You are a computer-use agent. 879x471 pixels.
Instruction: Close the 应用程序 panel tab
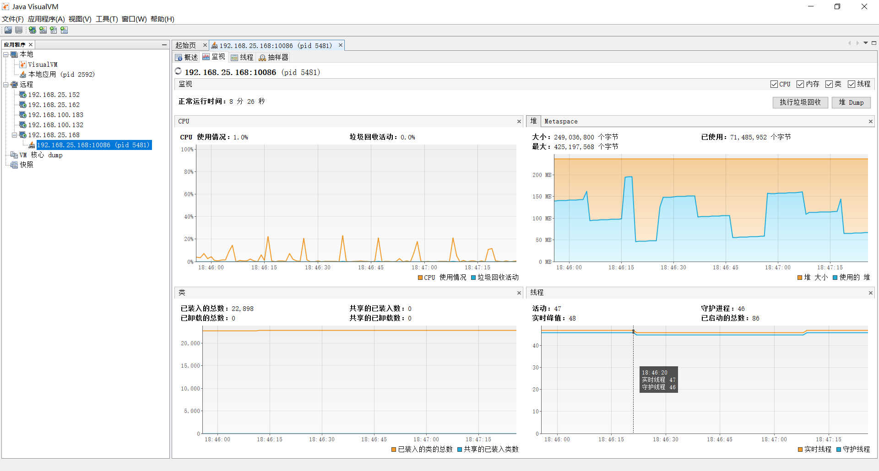pos(31,44)
